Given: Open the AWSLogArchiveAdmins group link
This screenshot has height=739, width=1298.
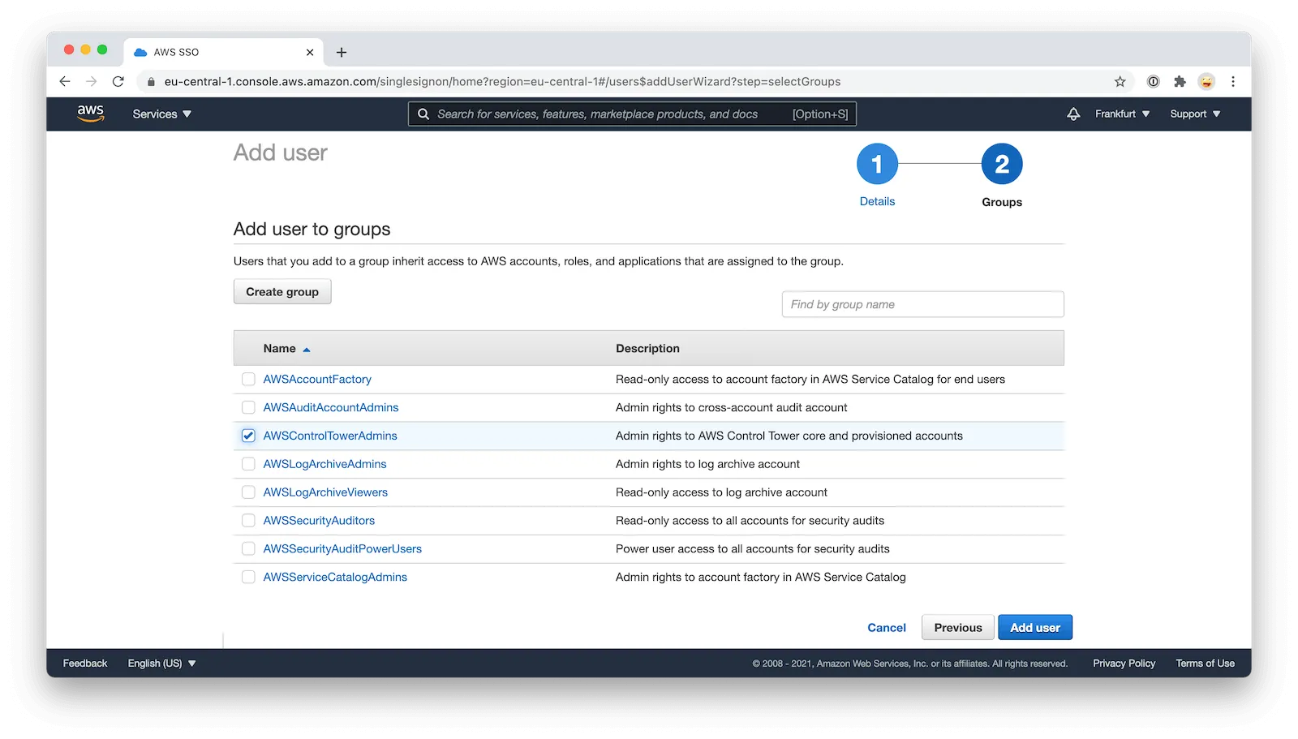Looking at the screenshot, I should click(x=324, y=463).
